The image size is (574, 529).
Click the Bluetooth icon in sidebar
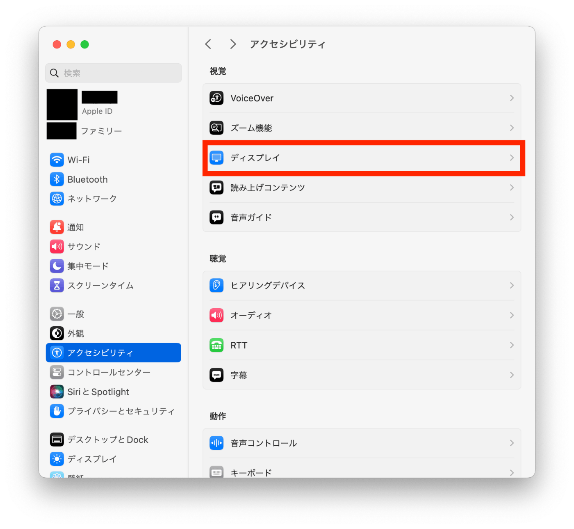tap(57, 179)
